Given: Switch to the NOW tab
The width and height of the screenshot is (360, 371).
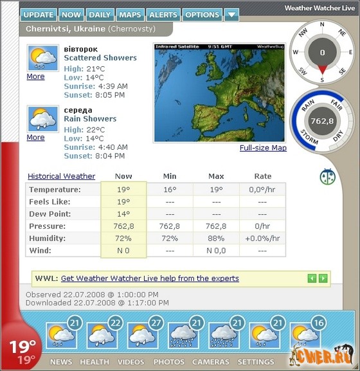Looking at the screenshot, I should coord(71,15).
